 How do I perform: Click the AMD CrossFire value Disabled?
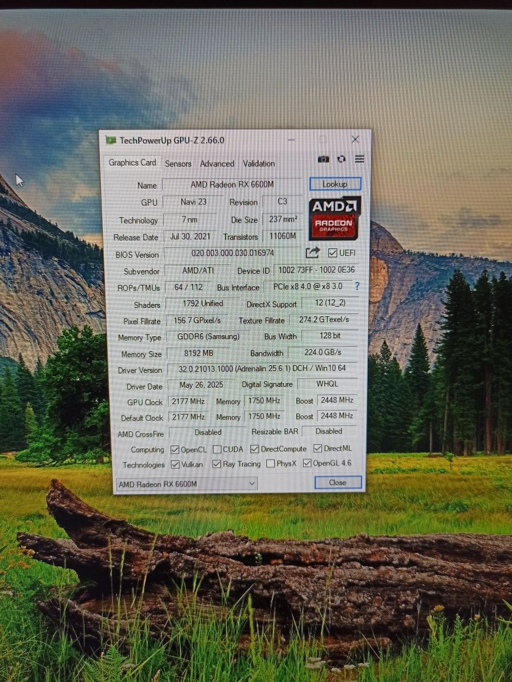[x=208, y=432]
